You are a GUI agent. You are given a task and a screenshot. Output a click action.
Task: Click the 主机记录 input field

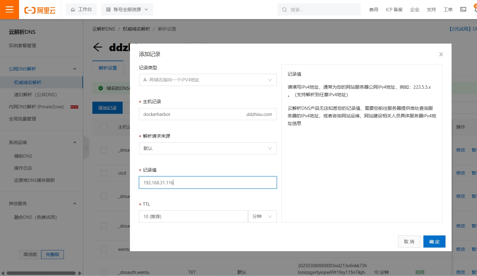[208, 114]
